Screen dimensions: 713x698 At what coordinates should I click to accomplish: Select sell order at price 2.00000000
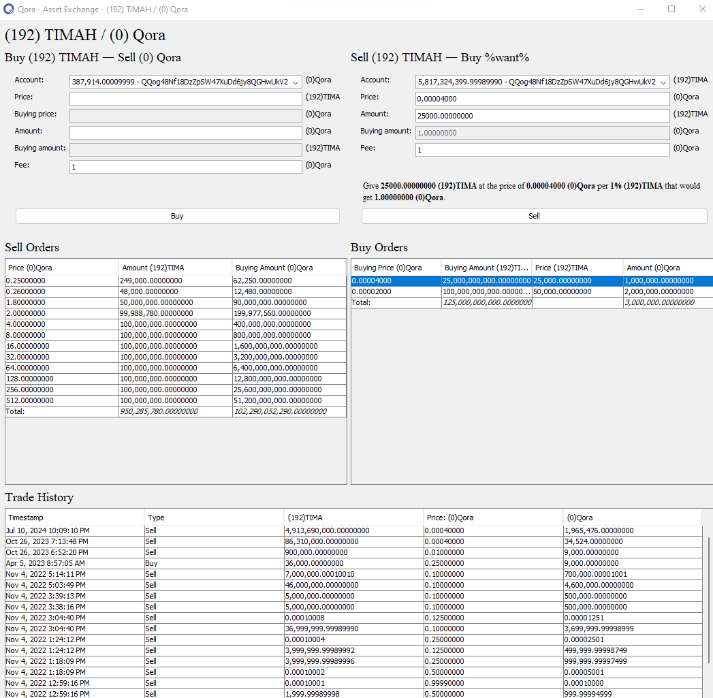tap(176, 314)
